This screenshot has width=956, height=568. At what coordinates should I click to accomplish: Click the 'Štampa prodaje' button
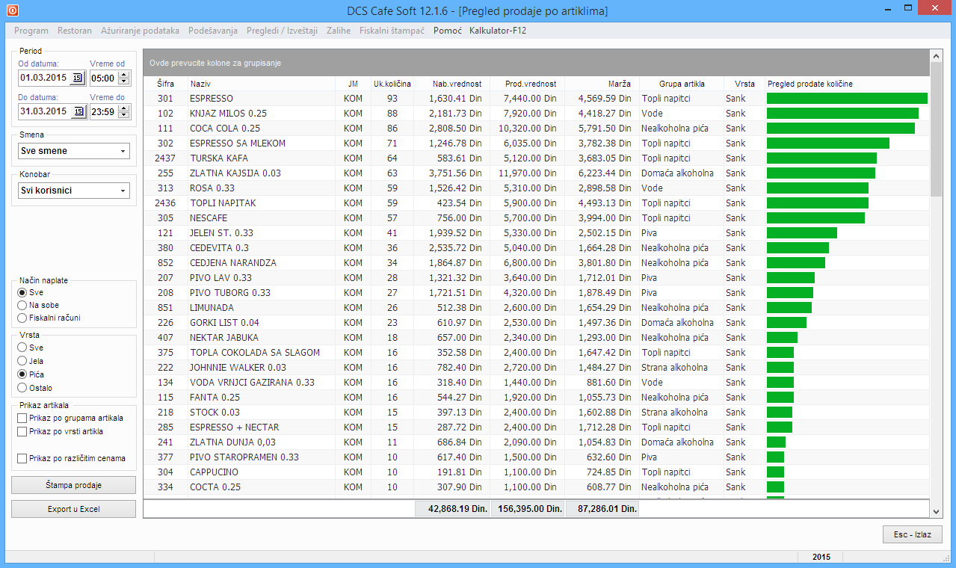(x=73, y=485)
